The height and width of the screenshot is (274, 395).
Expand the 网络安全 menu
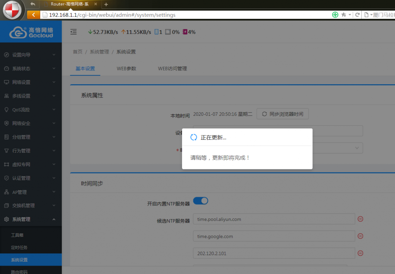[x=54, y=123]
